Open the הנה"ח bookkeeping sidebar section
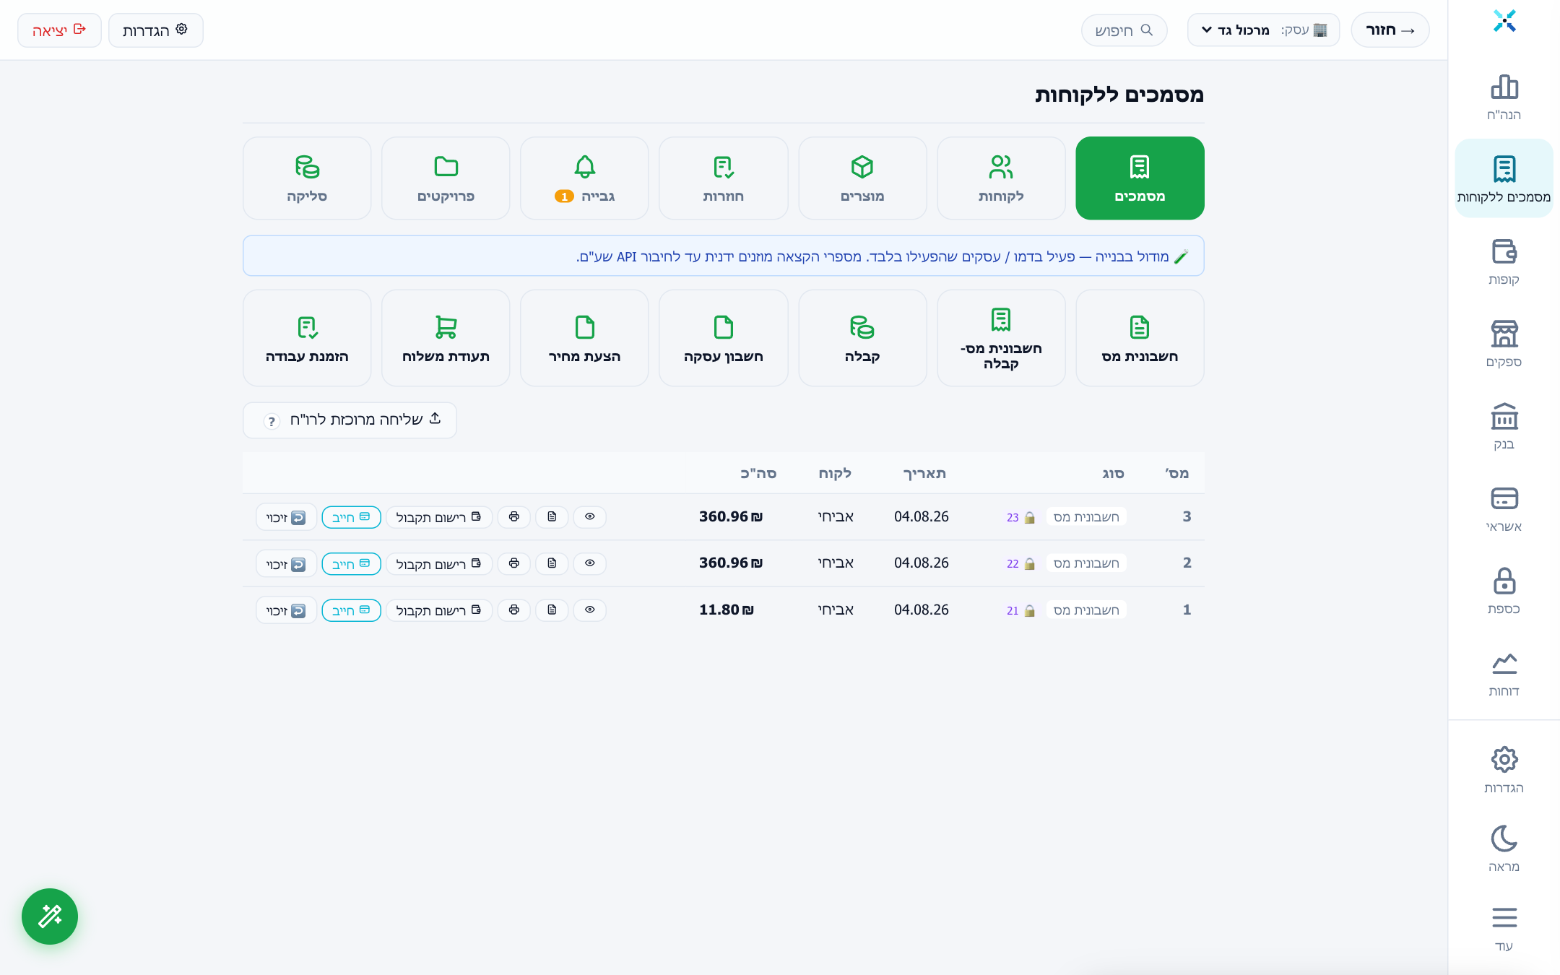The height and width of the screenshot is (975, 1560). click(1504, 97)
